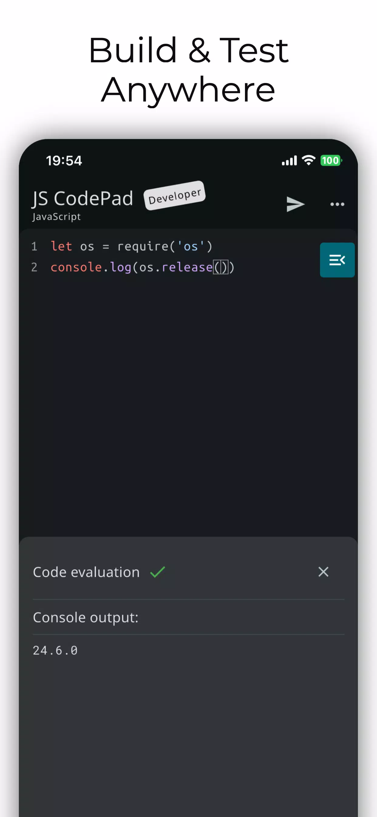Run code with the send arrow icon
377x817 pixels.
[x=295, y=204]
